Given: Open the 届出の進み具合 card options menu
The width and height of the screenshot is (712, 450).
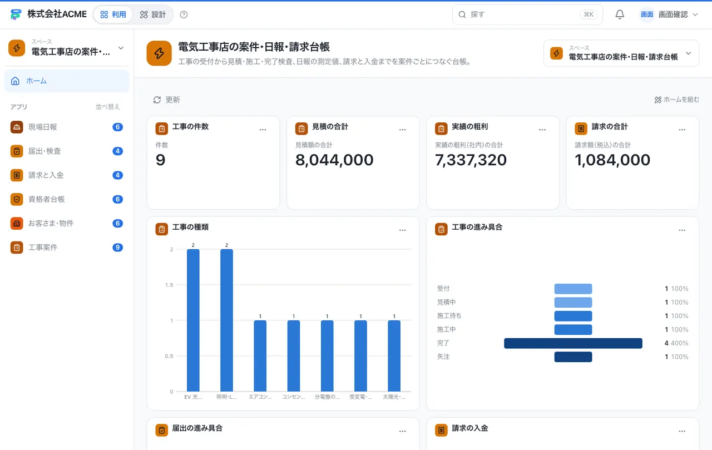Looking at the screenshot, I should coord(403,431).
